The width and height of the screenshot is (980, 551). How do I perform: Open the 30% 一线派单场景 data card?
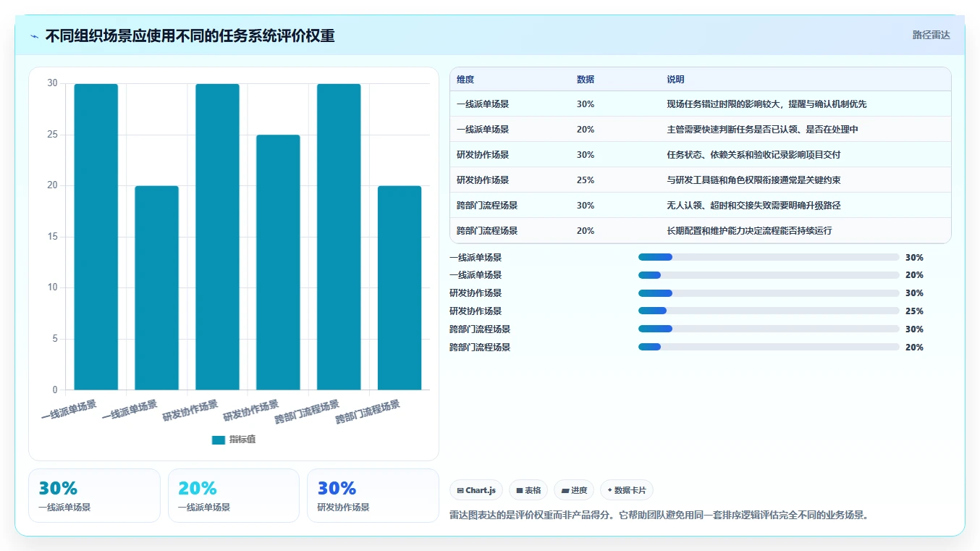(94, 496)
